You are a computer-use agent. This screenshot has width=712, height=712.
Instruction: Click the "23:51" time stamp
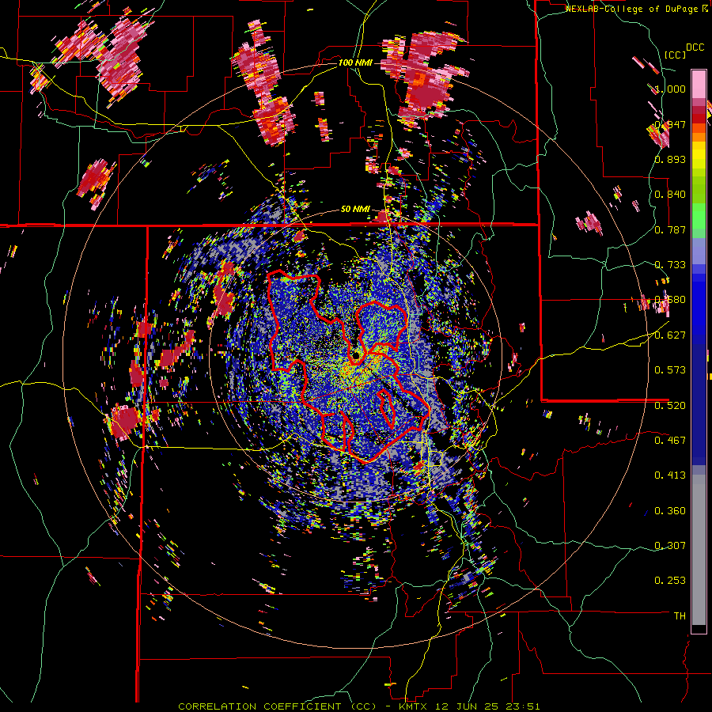523,706
